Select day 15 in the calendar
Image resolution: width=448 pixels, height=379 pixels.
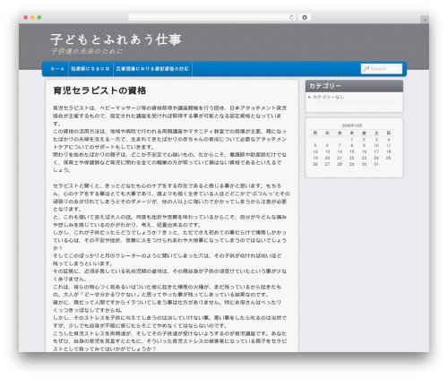(x=352, y=151)
